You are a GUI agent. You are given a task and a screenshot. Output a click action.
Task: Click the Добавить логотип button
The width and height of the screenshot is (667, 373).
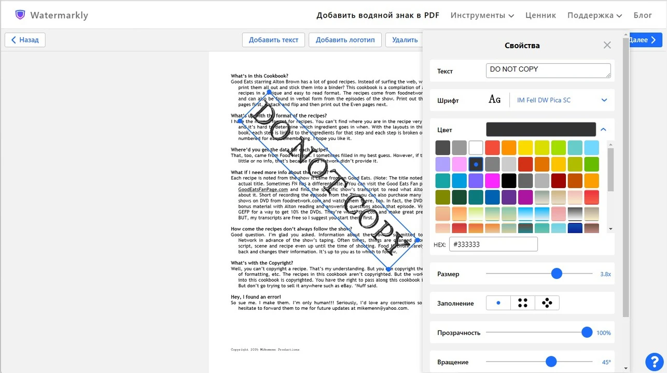click(345, 40)
